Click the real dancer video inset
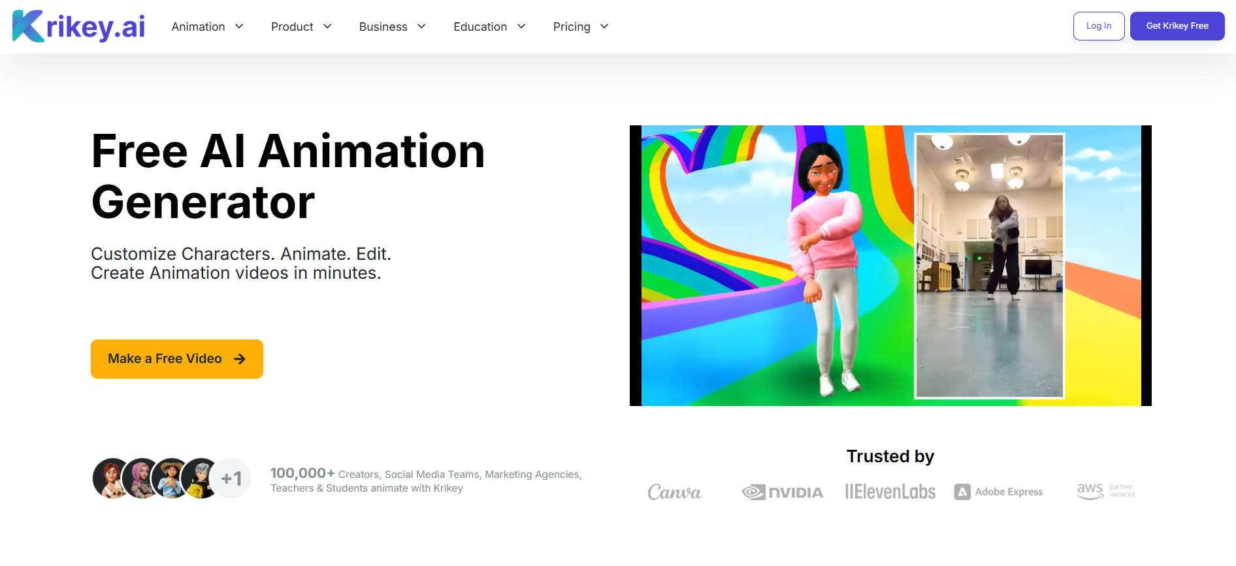 pos(989,266)
